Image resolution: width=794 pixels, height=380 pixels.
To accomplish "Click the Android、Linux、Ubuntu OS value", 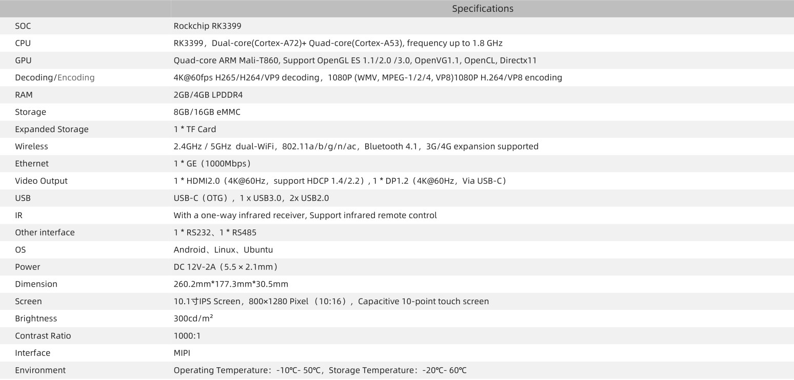I will [x=223, y=250].
